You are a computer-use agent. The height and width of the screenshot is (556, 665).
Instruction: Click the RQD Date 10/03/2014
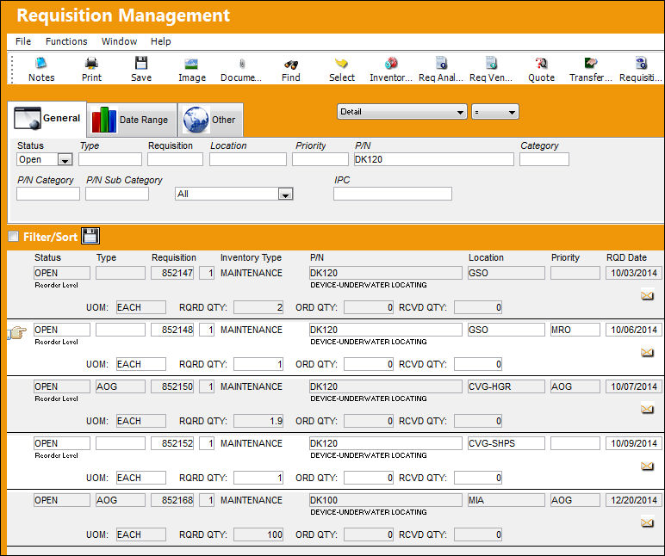(x=634, y=273)
